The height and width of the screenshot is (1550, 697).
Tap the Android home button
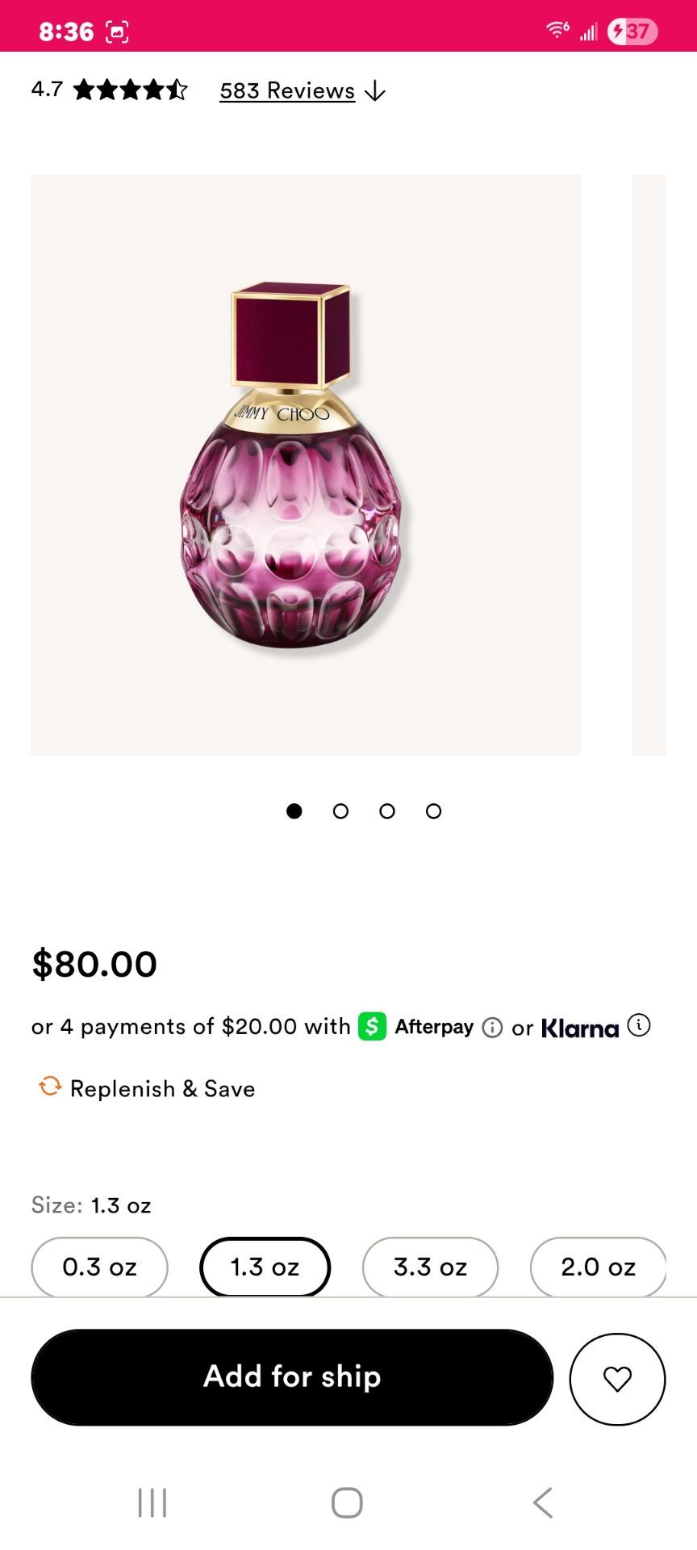click(x=347, y=1502)
